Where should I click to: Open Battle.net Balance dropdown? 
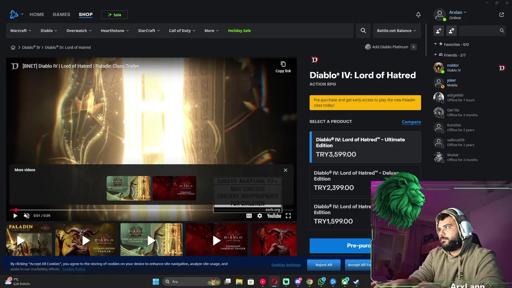pyautogui.click(x=396, y=30)
